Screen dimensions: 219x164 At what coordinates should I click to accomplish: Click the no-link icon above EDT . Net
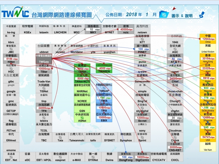[x=11, y=157]
